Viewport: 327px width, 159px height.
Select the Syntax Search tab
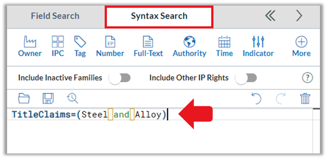click(x=159, y=16)
